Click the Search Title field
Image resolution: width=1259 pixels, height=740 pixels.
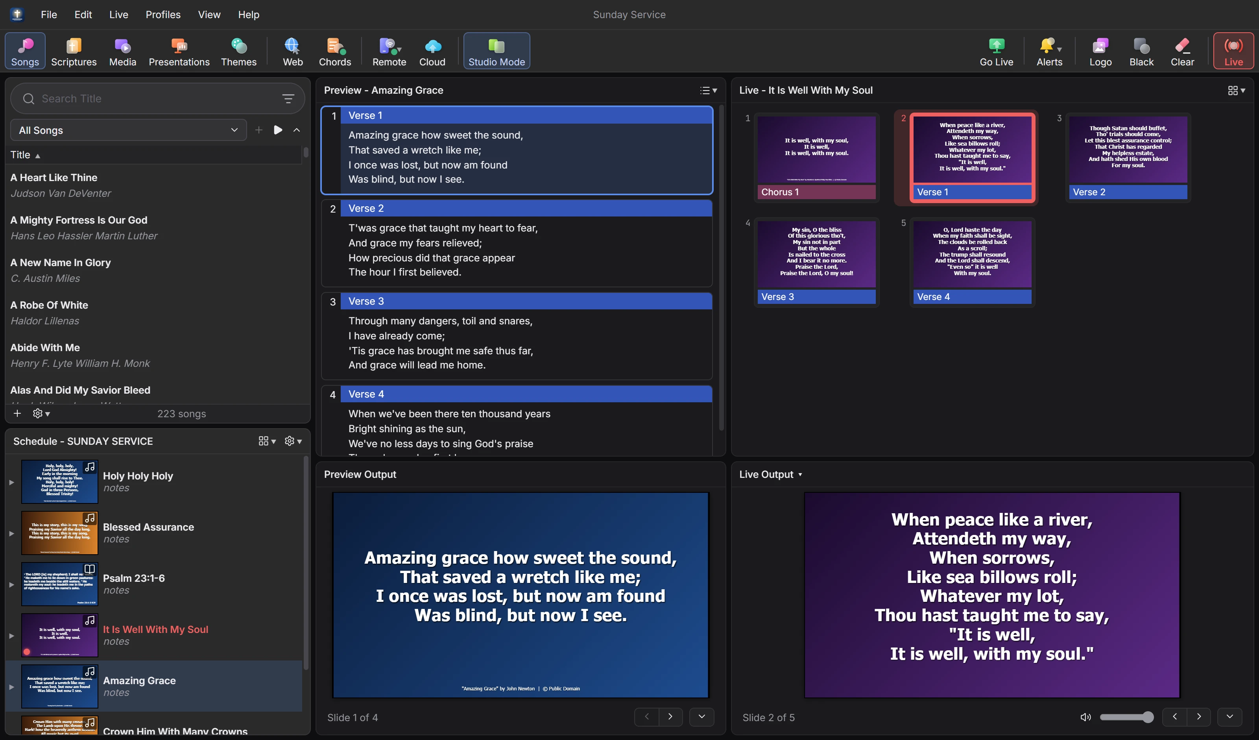(x=157, y=98)
